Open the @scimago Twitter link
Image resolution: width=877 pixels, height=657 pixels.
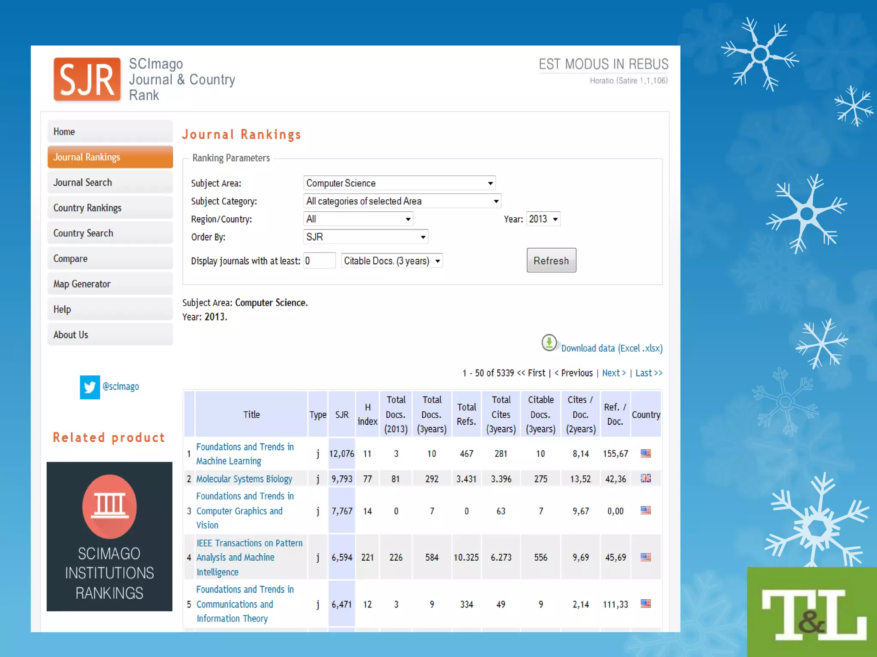pyautogui.click(x=121, y=386)
